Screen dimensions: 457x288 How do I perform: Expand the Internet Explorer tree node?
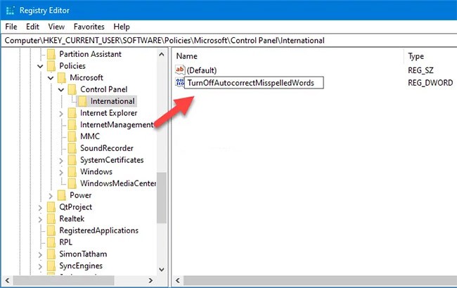tap(62, 113)
